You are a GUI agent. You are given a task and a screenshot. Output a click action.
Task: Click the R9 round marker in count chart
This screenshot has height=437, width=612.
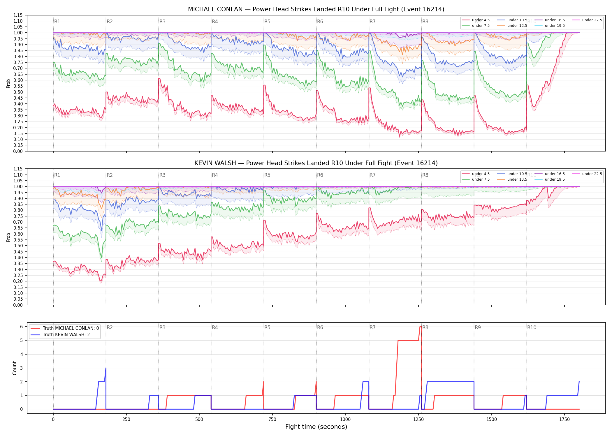tap(478, 327)
